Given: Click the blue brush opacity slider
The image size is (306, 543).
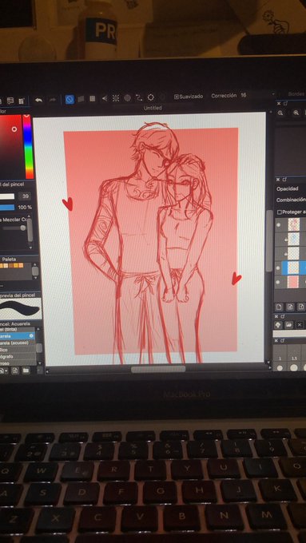Looking at the screenshot, I should coord(7,208).
